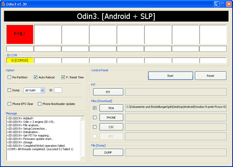Image resolution: width=233 pixels, height=167 pixels.
Task: Click the 'Added!!' log line
Action: click(x=20, y=118)
